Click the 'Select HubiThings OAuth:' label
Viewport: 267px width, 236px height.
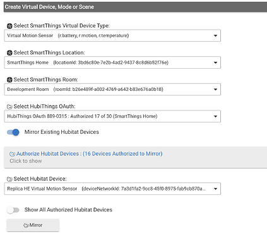pyautogui.click(x=44, y=107)
